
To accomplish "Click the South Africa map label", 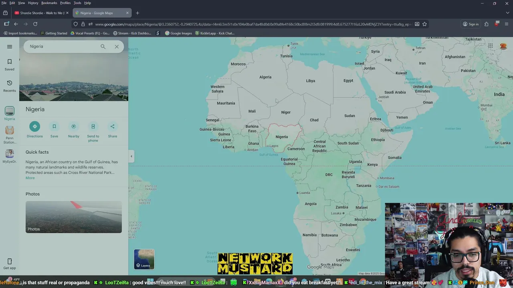I will [331, 265].
